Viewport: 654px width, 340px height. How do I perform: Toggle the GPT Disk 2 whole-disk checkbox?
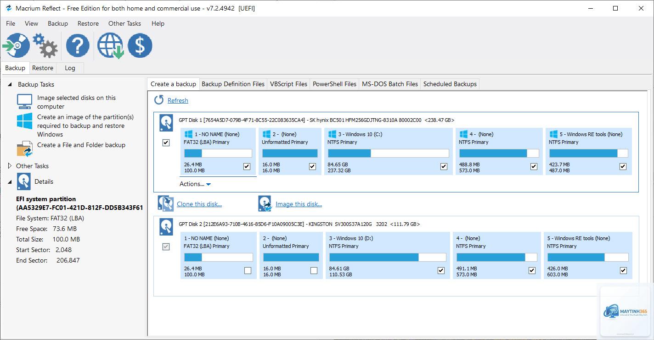coord(166,247)
